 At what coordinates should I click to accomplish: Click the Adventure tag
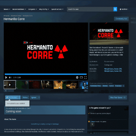click(x=105, y=86)
